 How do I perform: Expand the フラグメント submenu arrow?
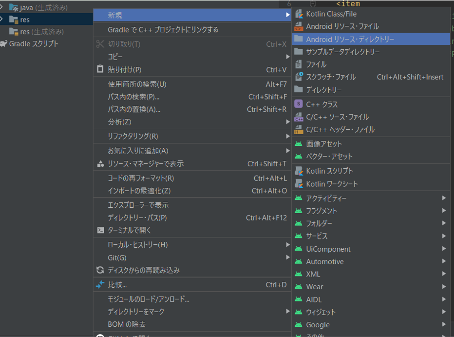pyautogui.click(x=444, y=211)
